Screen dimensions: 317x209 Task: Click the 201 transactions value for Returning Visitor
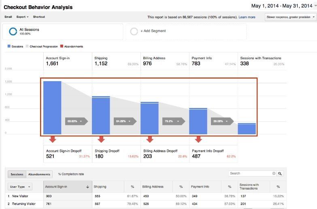pyautogui.click(x=243, y=204)
